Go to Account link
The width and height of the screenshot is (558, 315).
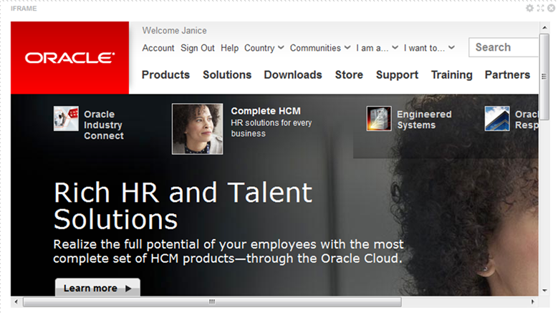tap(158, 48)
